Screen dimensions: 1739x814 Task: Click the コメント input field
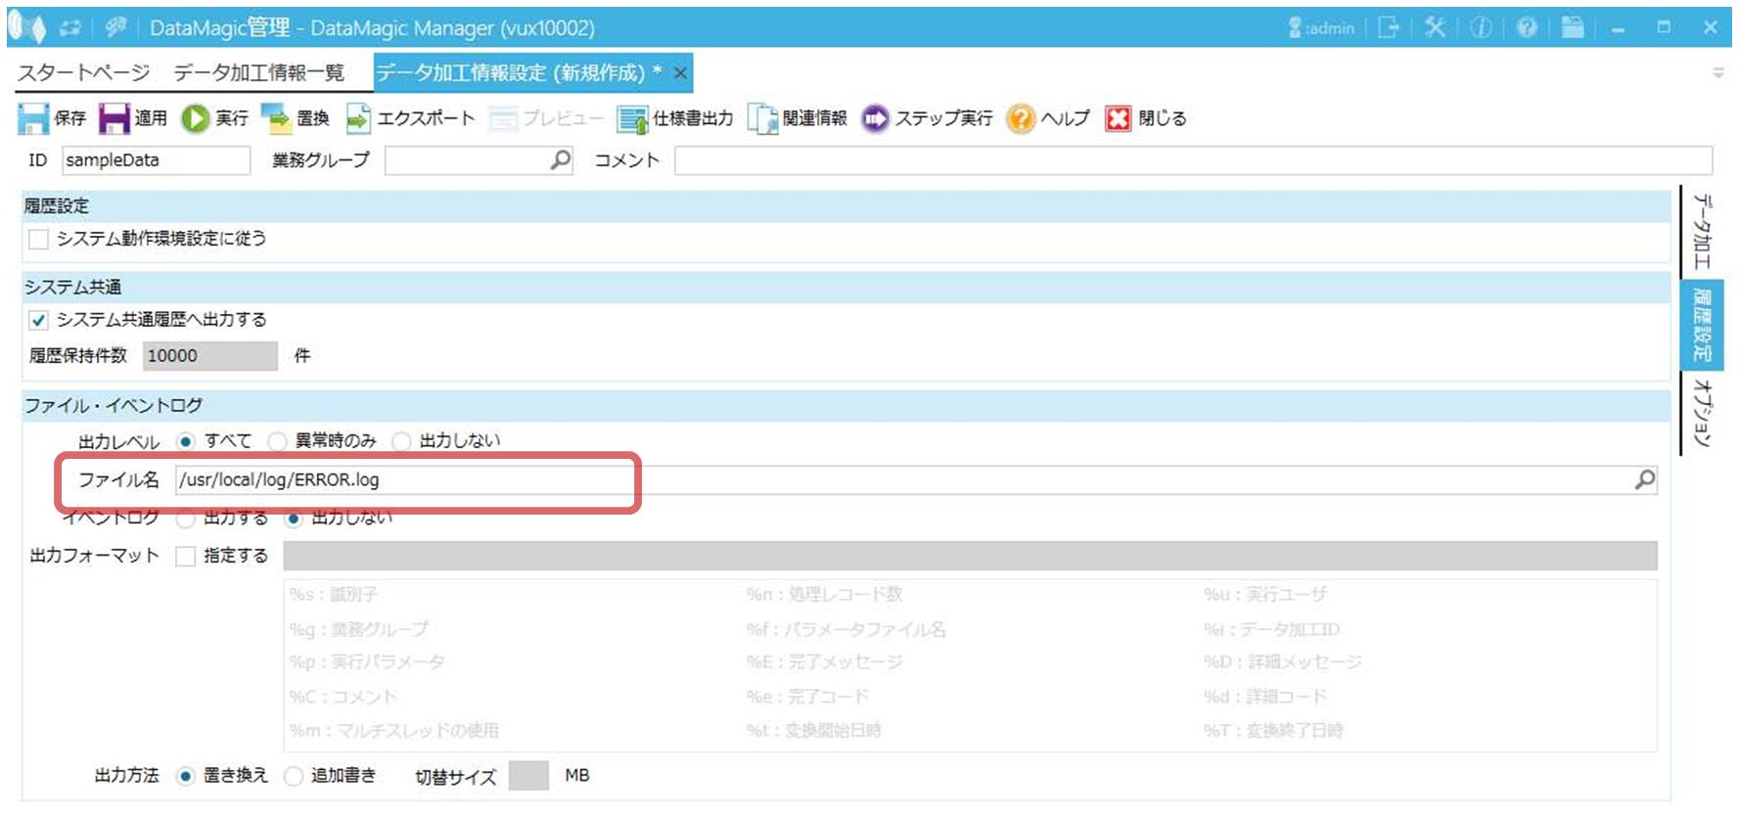click(1193, 159)
